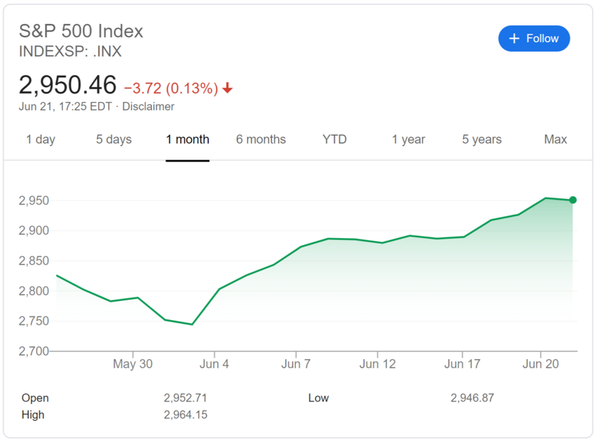Select the YTD time range
This screenshot has width=595, height=441.
click(x=335, y=139)
